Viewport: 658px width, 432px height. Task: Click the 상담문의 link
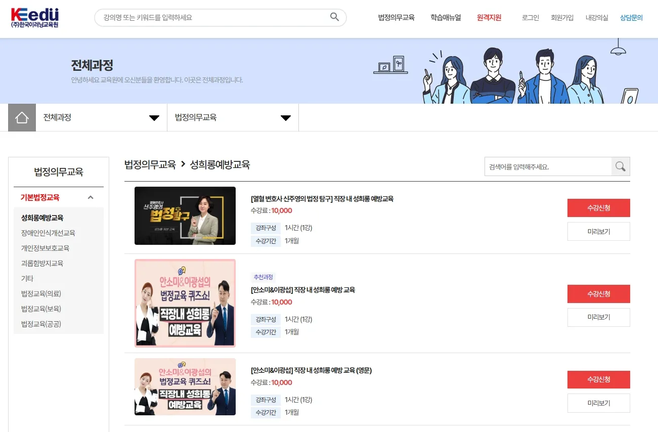pyautogui.click(x=631, y=17)
